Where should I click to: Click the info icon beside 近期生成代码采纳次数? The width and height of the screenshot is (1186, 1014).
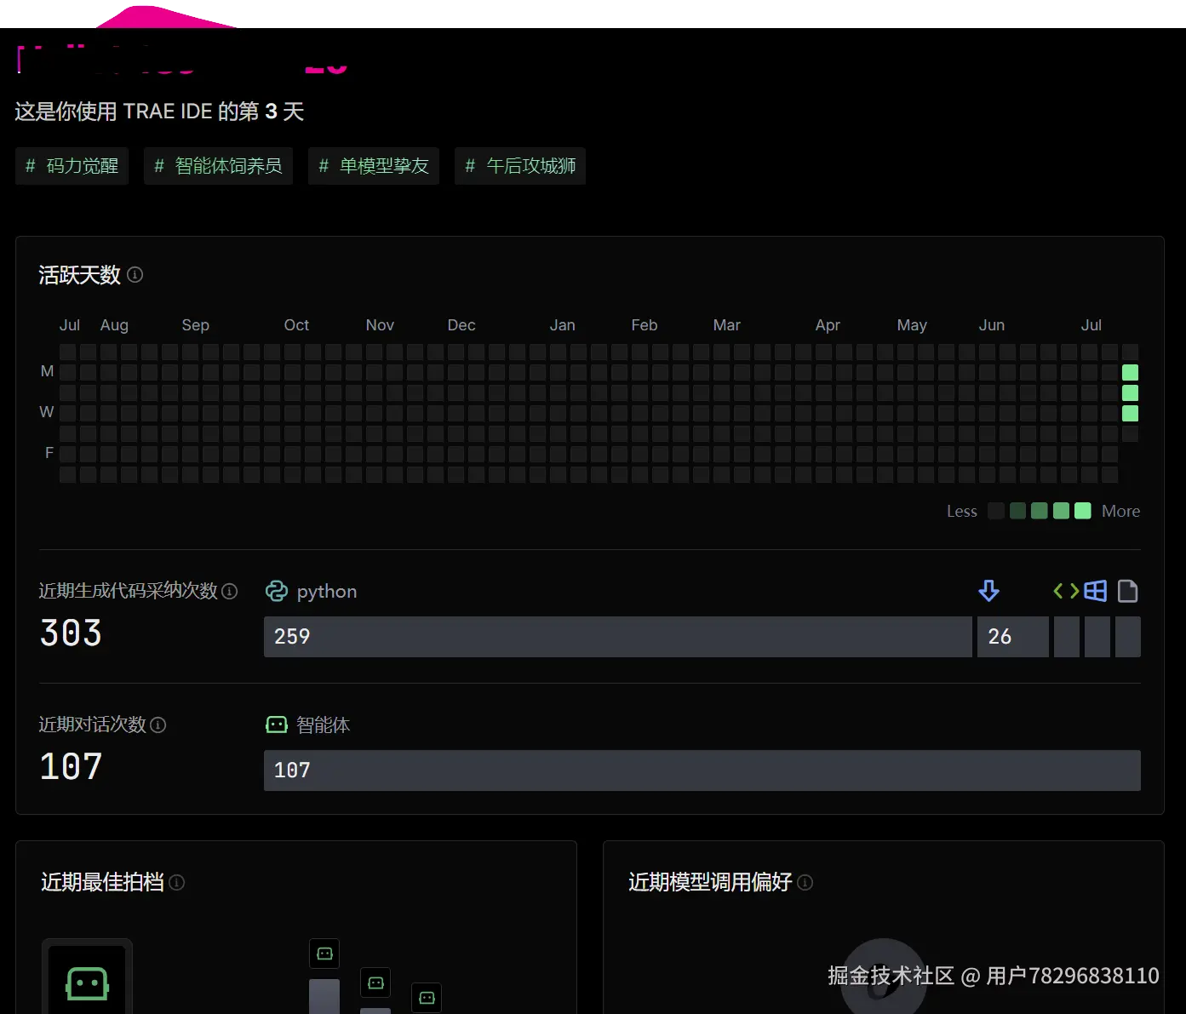[230, 591]
